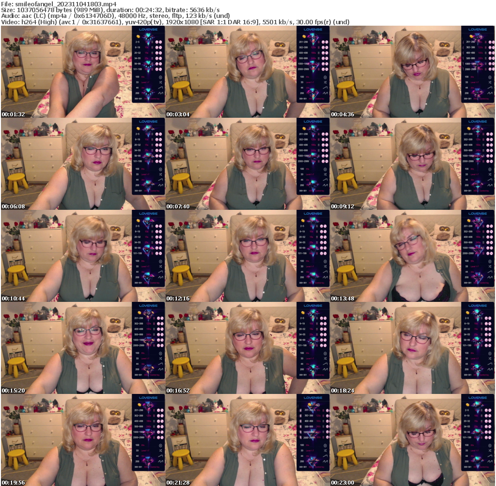Click the vibration strength bar on the 34~55 row
This screenshot has width=496, height=486.
pos(152,58)
